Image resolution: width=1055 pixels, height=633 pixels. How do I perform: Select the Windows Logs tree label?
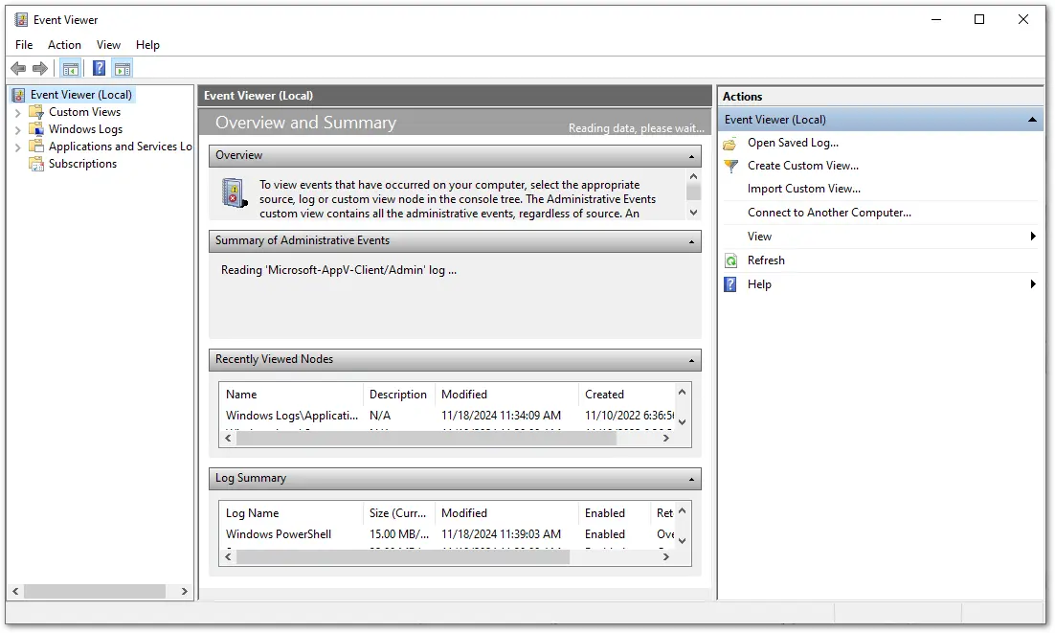tap(85, 129)
